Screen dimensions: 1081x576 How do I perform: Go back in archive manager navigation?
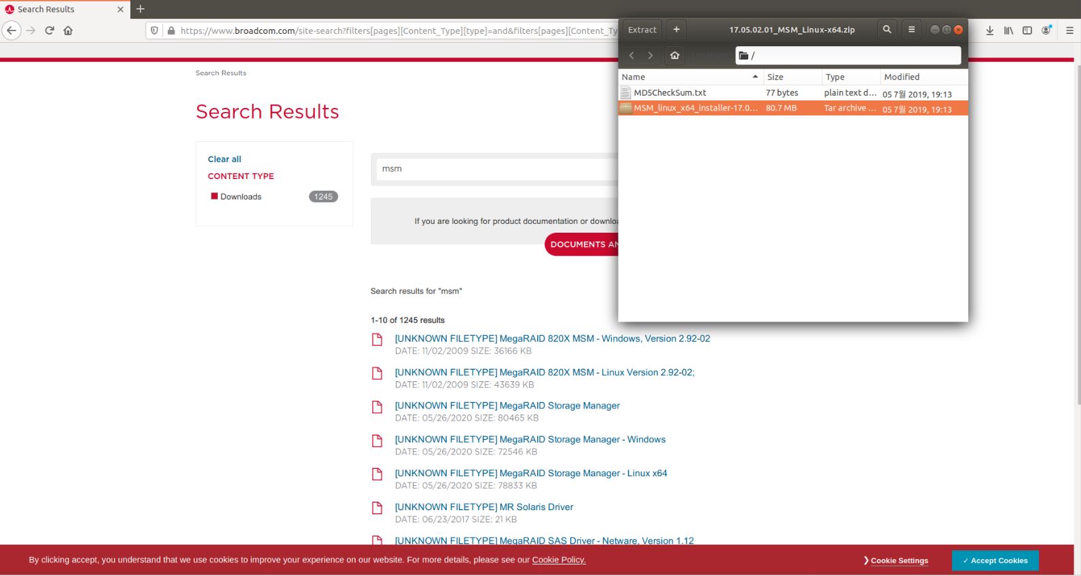point(631,56)
